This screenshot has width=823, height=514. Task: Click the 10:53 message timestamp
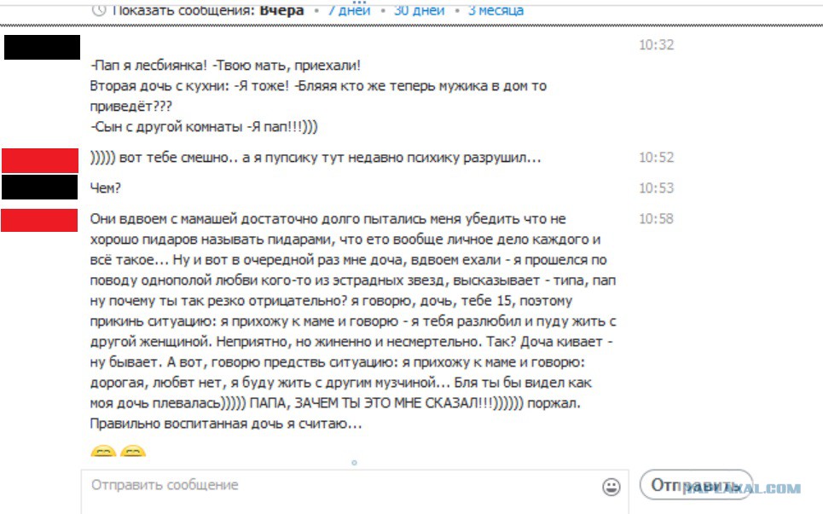coord(656,188)
